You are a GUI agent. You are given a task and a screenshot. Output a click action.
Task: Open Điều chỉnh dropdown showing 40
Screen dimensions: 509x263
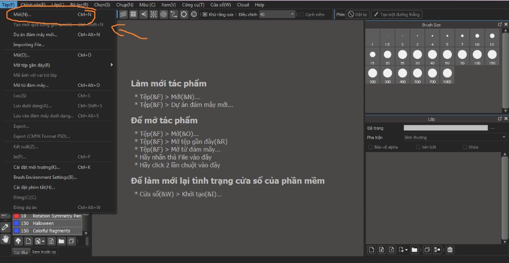tap(277, 14)
